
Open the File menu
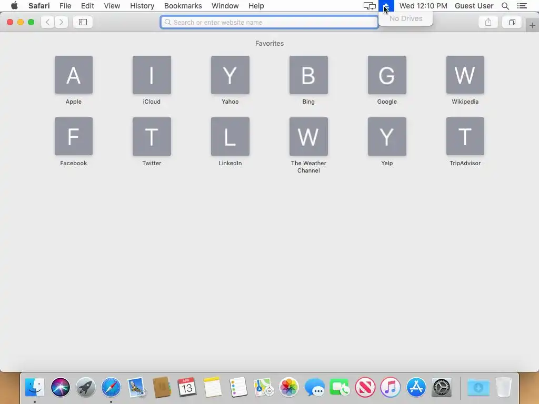tap(65, 6)
